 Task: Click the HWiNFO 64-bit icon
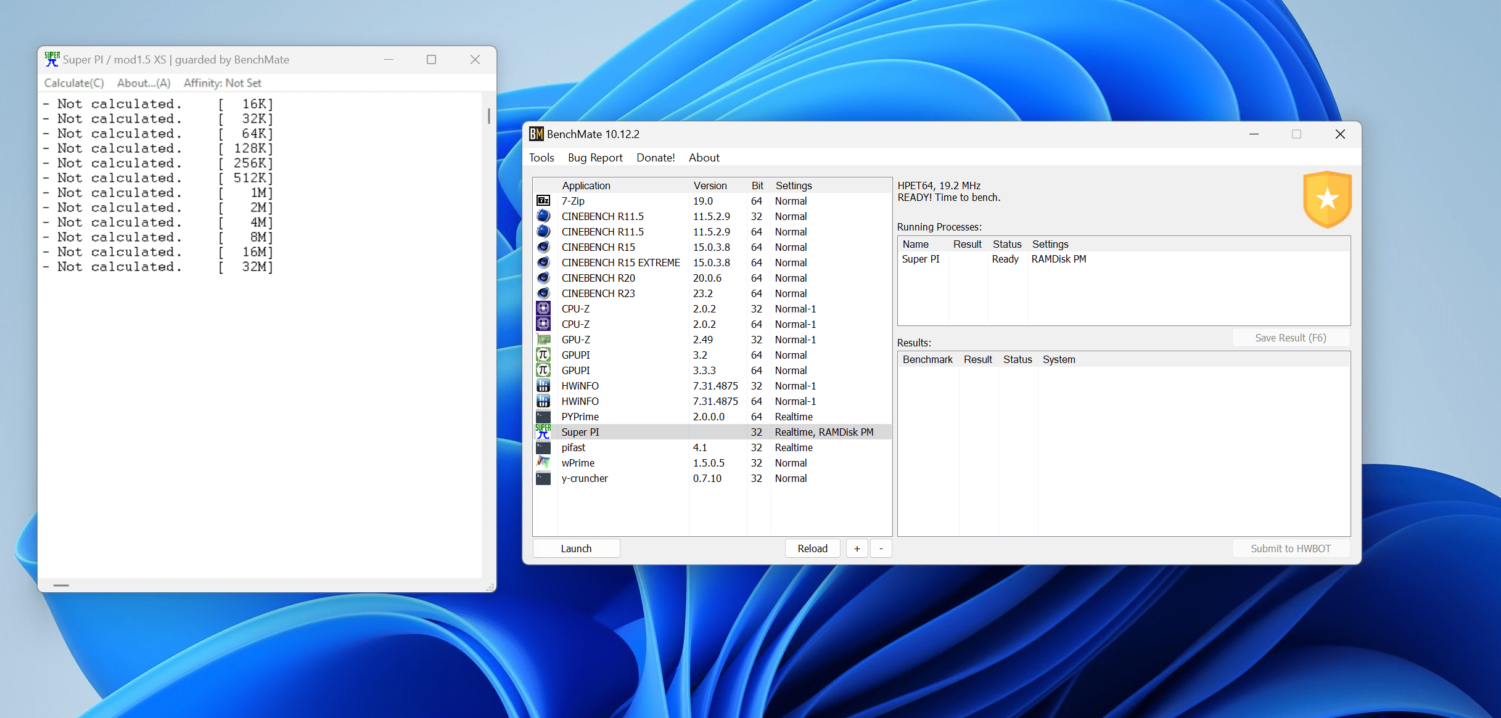point(543,401)
